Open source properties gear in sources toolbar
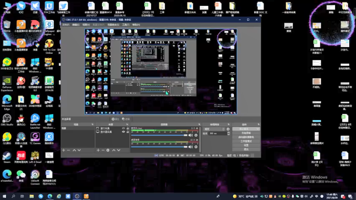The width and height of the screenshot is (356, 200). point(108,150)
